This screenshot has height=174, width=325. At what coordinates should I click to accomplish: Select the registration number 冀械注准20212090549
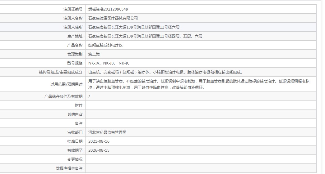click(108, 9)
